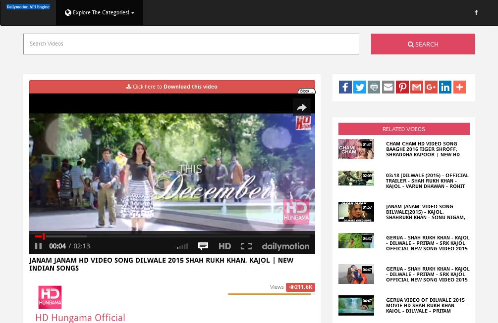The image size is (498, 323).
Task: Share via the Gmail icon
Action: (x=417, y=87)
